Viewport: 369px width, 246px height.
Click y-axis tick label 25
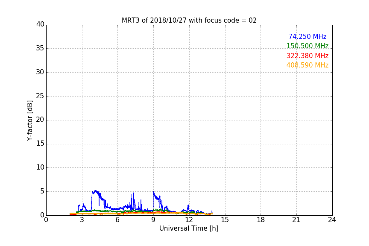[40, 96]
